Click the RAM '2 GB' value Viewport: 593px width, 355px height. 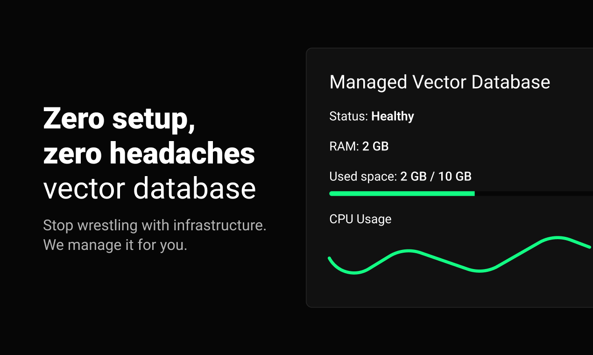(375, 147)
